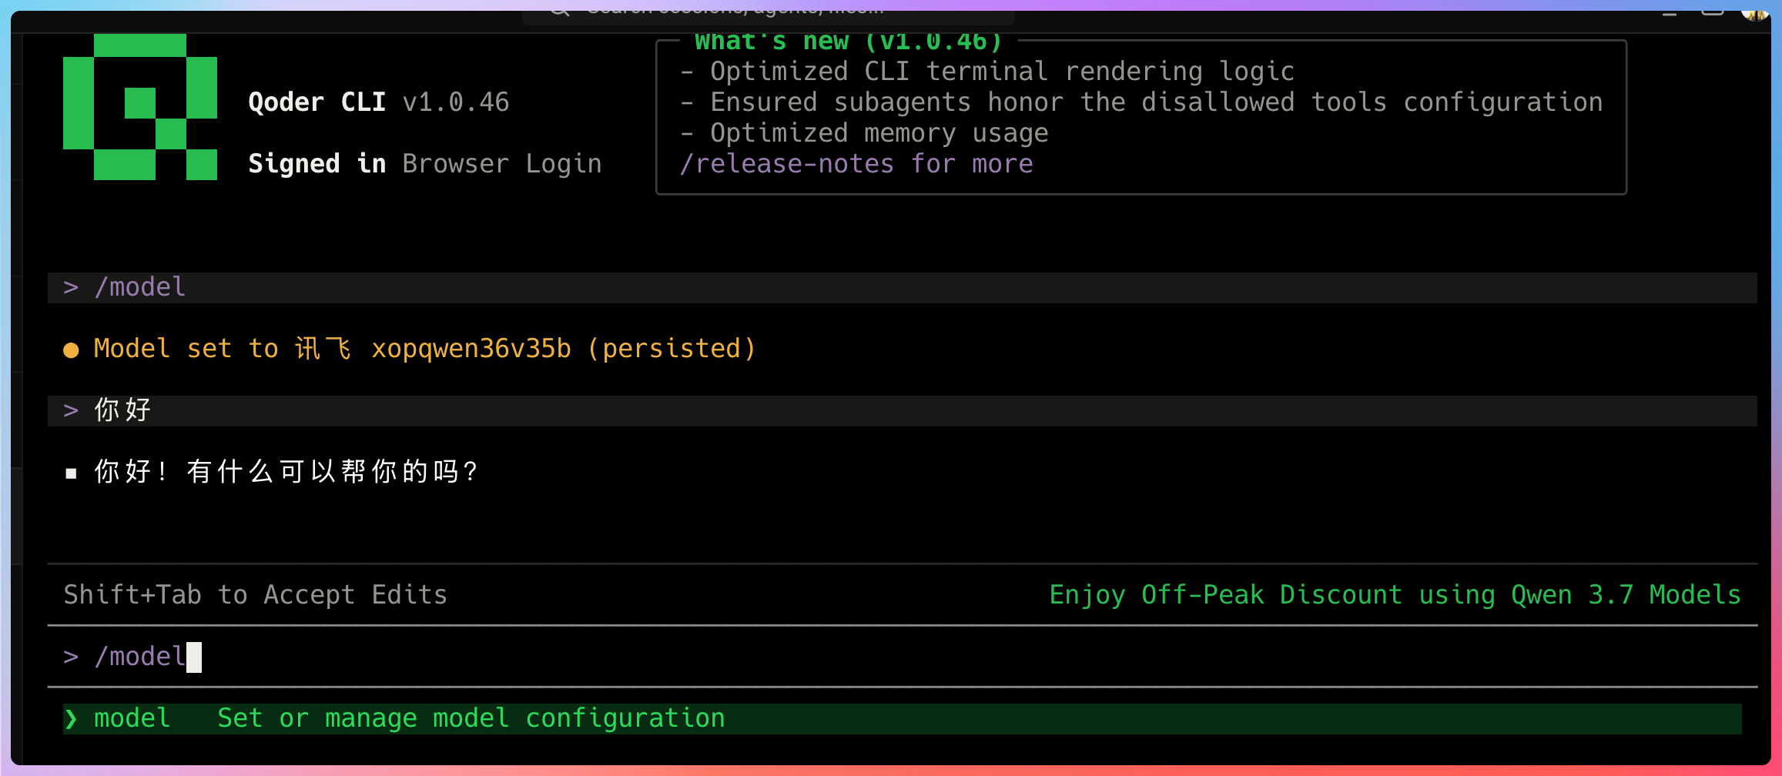This screenshot has height=776, width=1782.
Task: Click the white square bullet before the 你好！ reply
Action: [71, 473]
